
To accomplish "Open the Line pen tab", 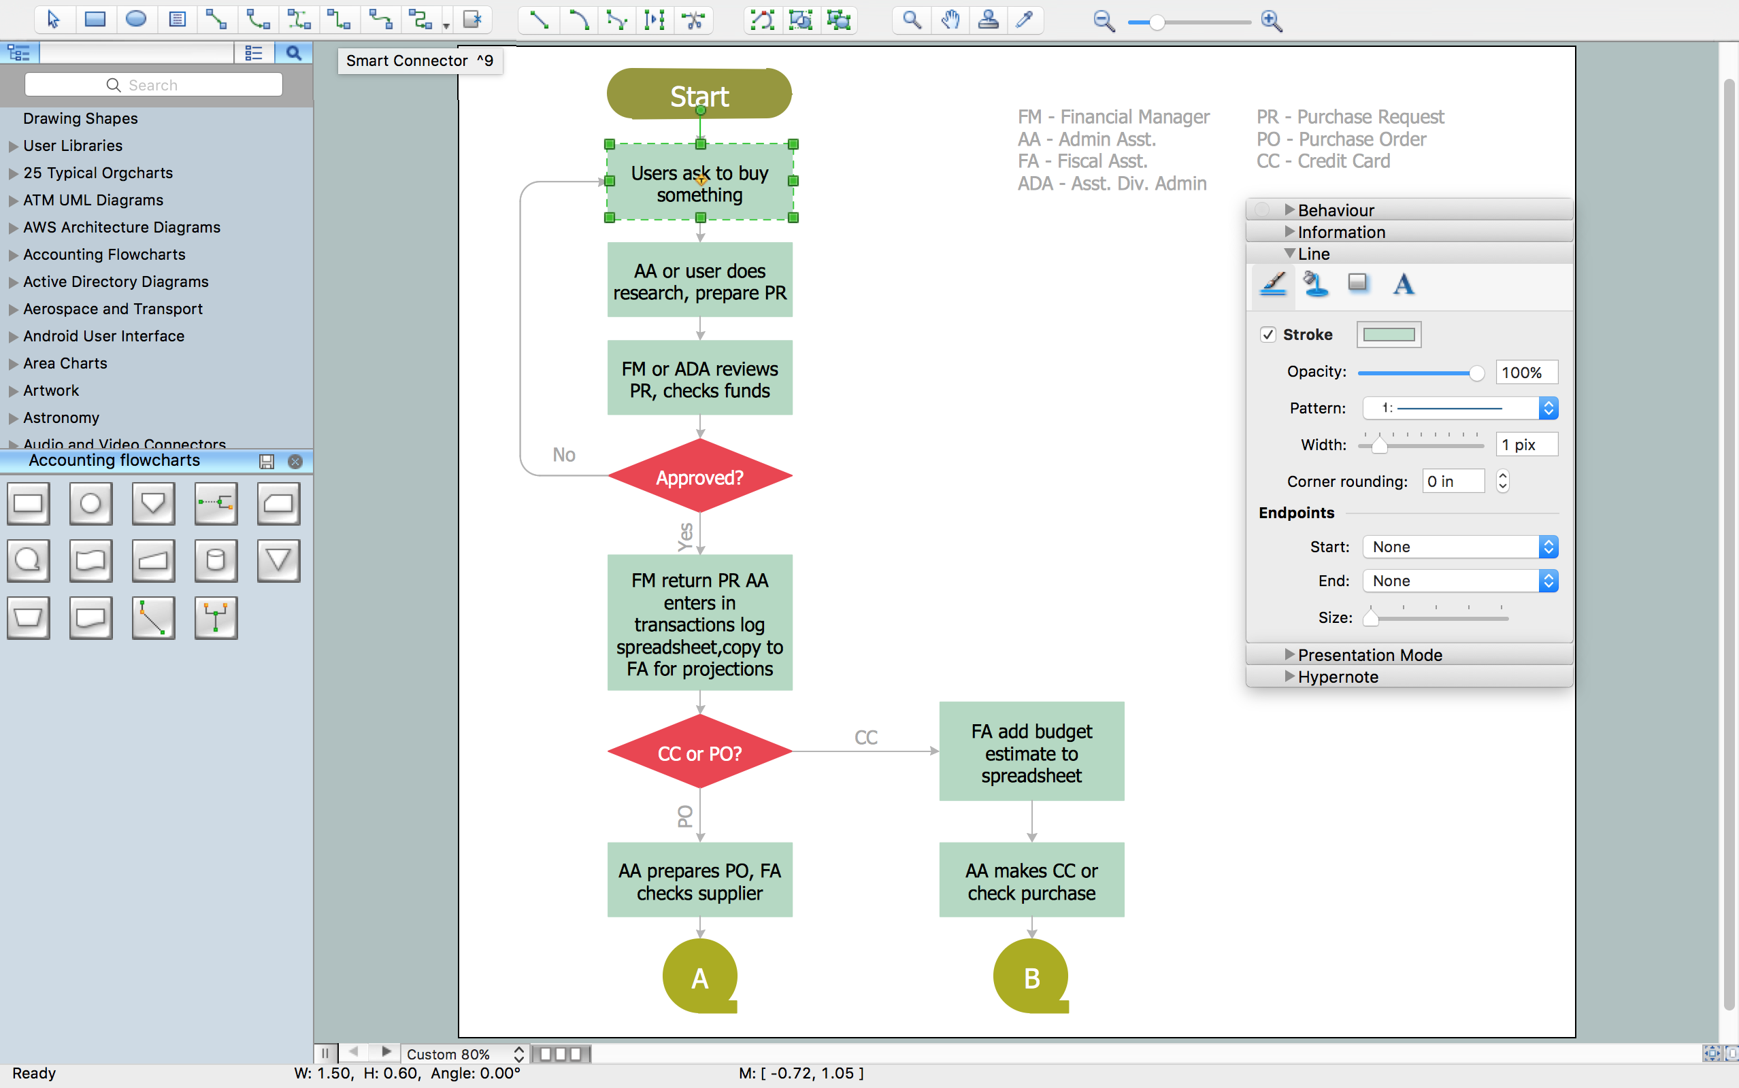I will point(1274,284).
